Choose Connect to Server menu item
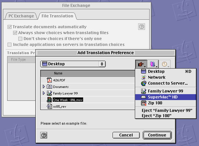The image size is (199, 146). tap(168, 83)
